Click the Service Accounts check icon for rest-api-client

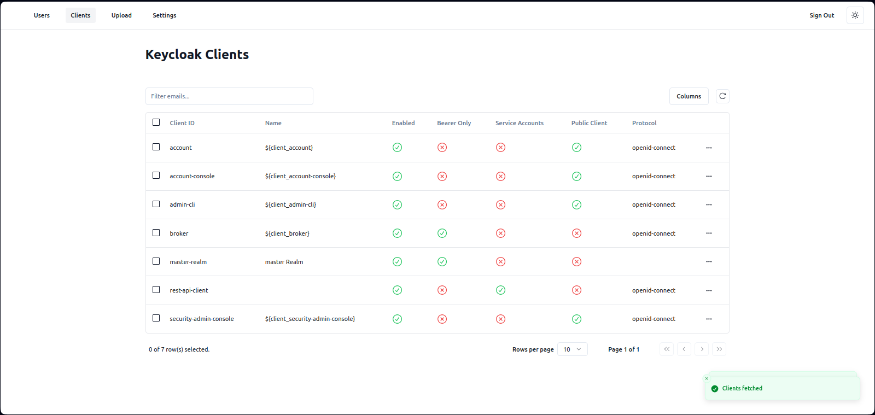click(x=501, y=290)
